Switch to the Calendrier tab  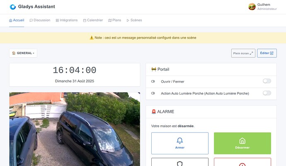point(93,20)
